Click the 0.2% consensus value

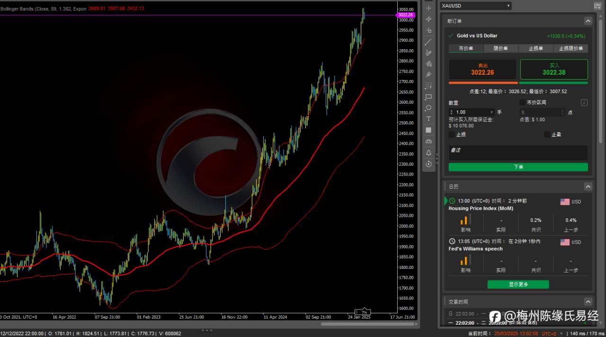point(535,220)
